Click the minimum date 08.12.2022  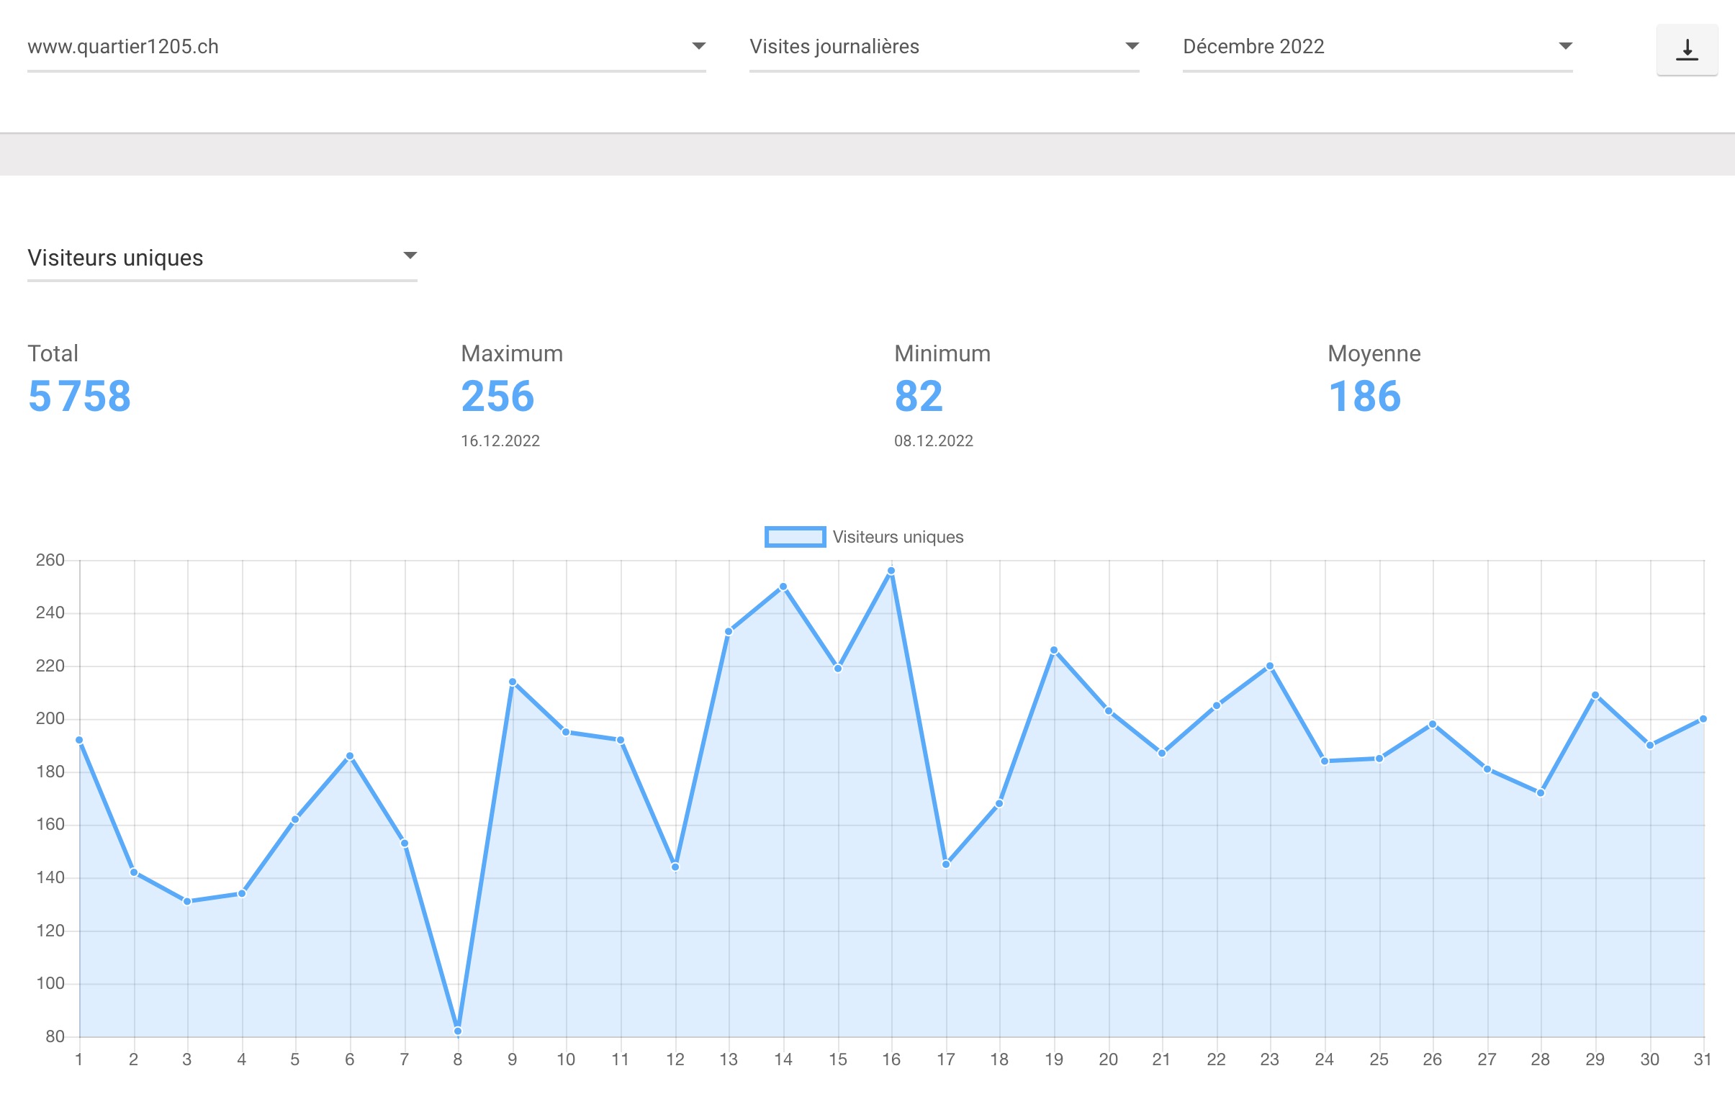coord(934,440)
